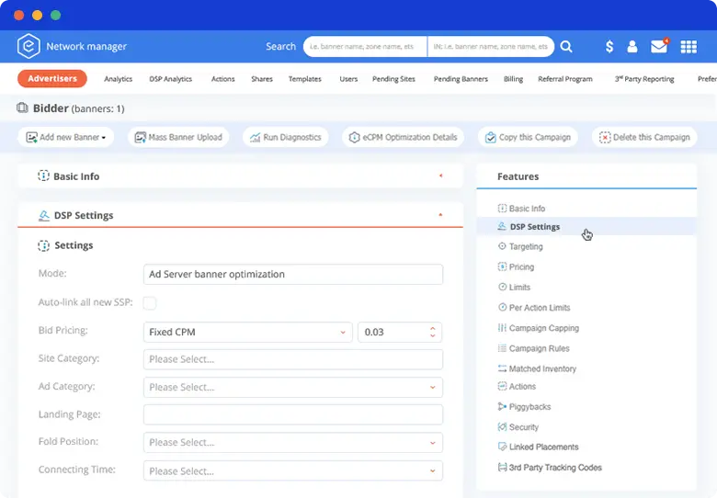The image size is (717, 498).
Task: Collapse the DSP Settings section
Action: [440, 215]
